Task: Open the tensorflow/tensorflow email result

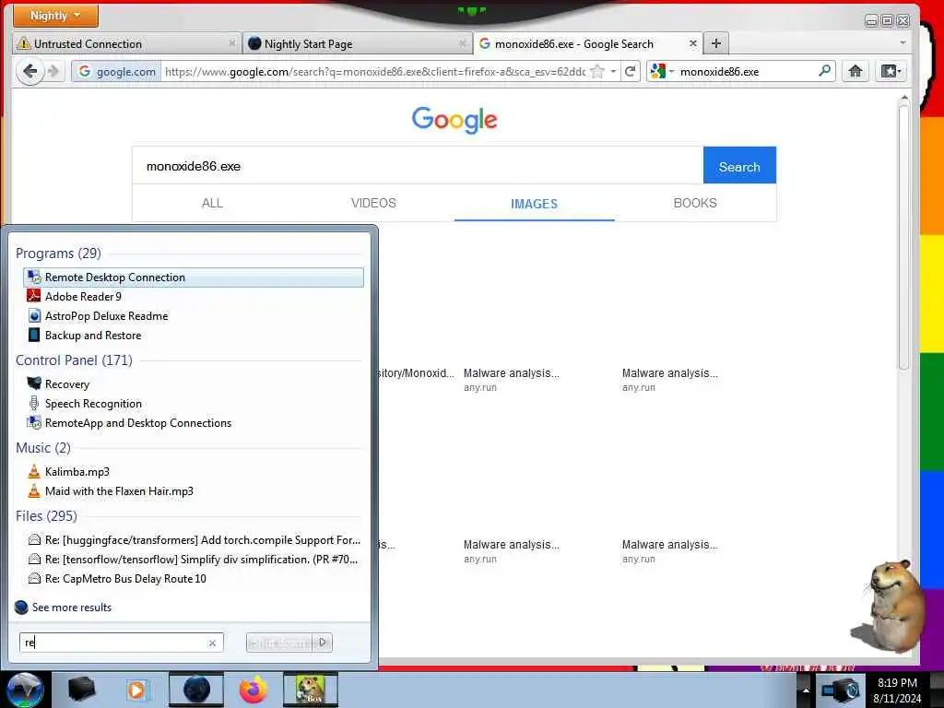Action: [x=194, y=559]
